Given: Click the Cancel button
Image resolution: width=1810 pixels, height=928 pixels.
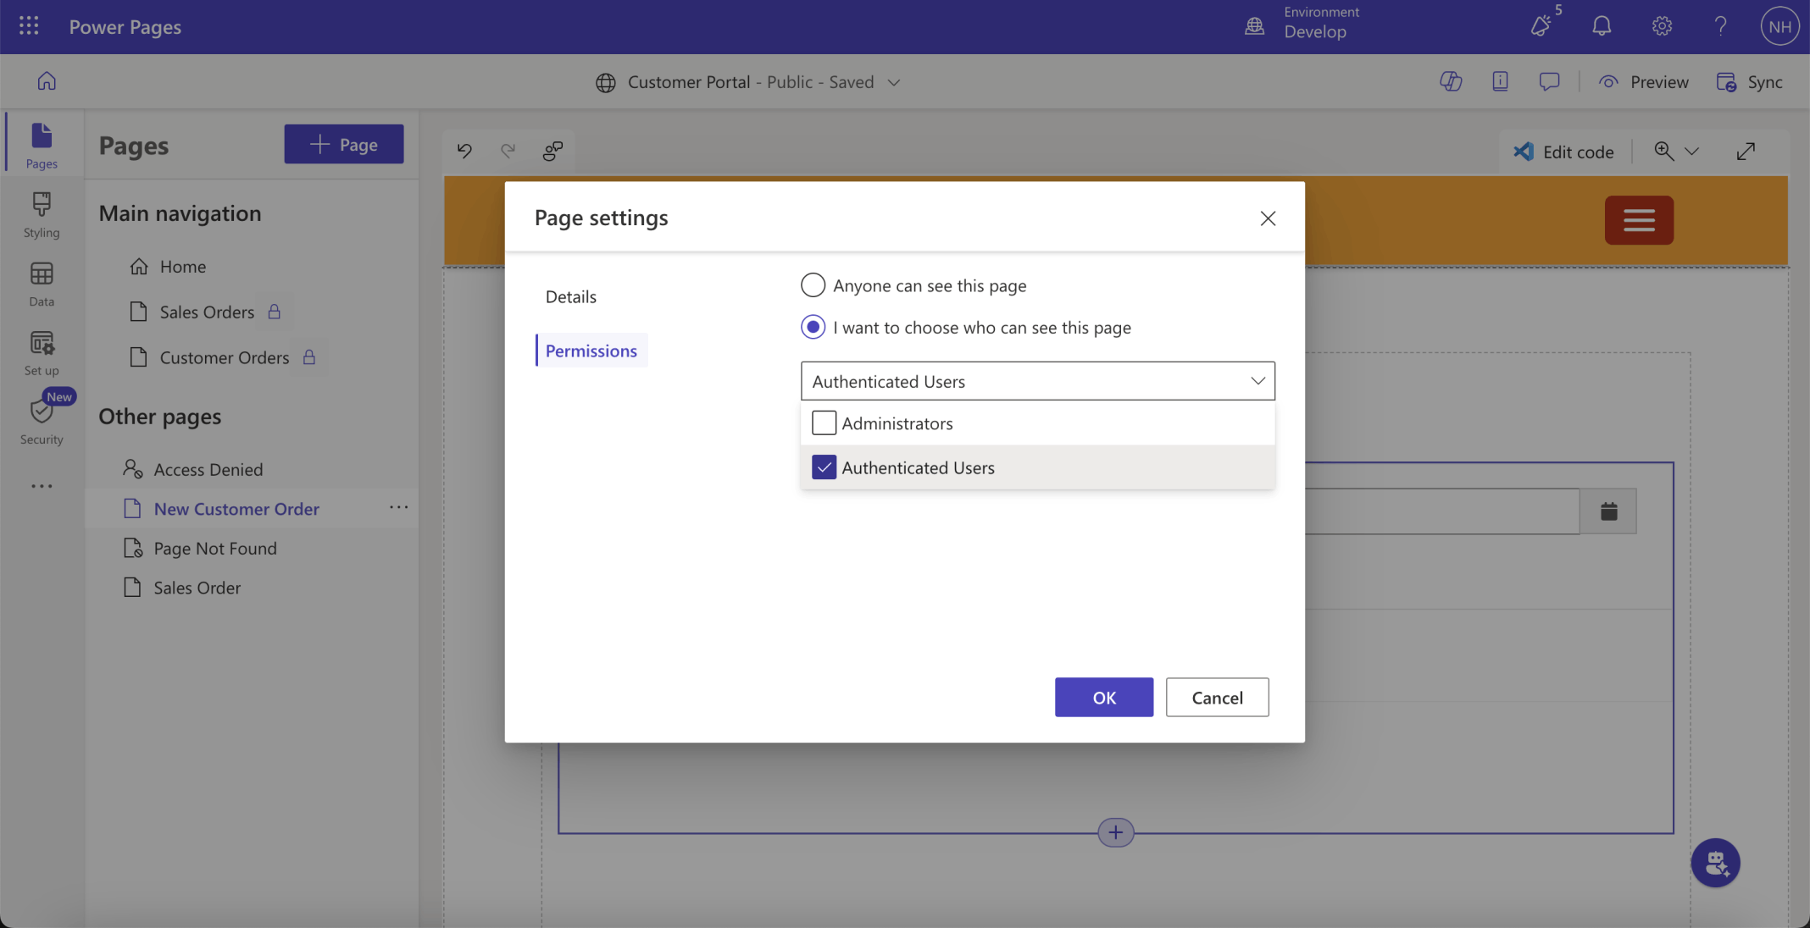Looking at the screenshot, I should tap(1216, 697).
